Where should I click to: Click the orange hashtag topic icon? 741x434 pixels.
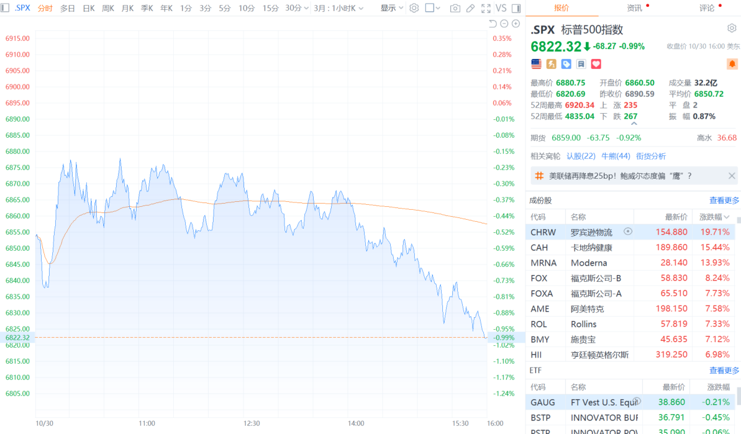[539, 176]
